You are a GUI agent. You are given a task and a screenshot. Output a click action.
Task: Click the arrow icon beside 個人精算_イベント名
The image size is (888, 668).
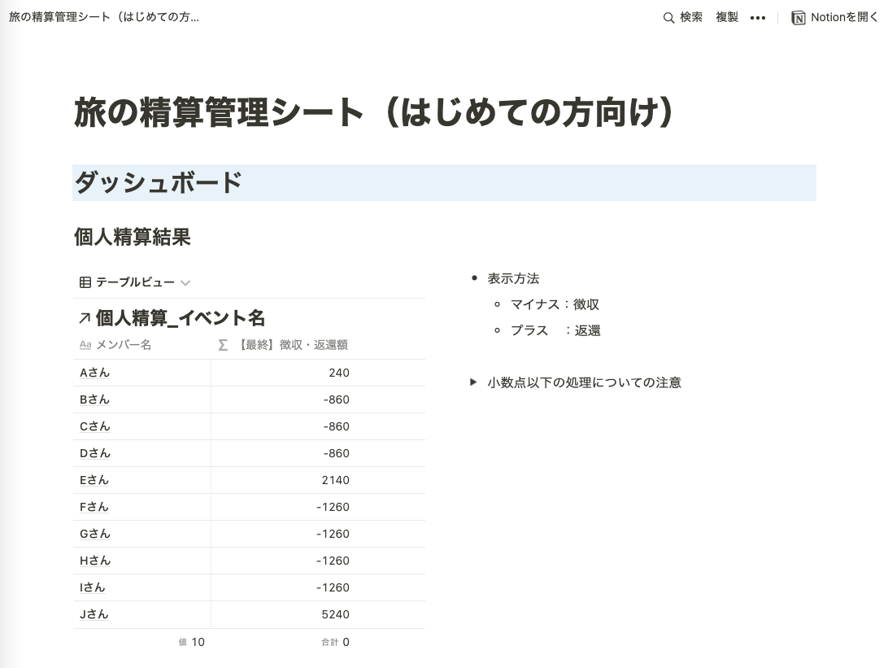85,318
